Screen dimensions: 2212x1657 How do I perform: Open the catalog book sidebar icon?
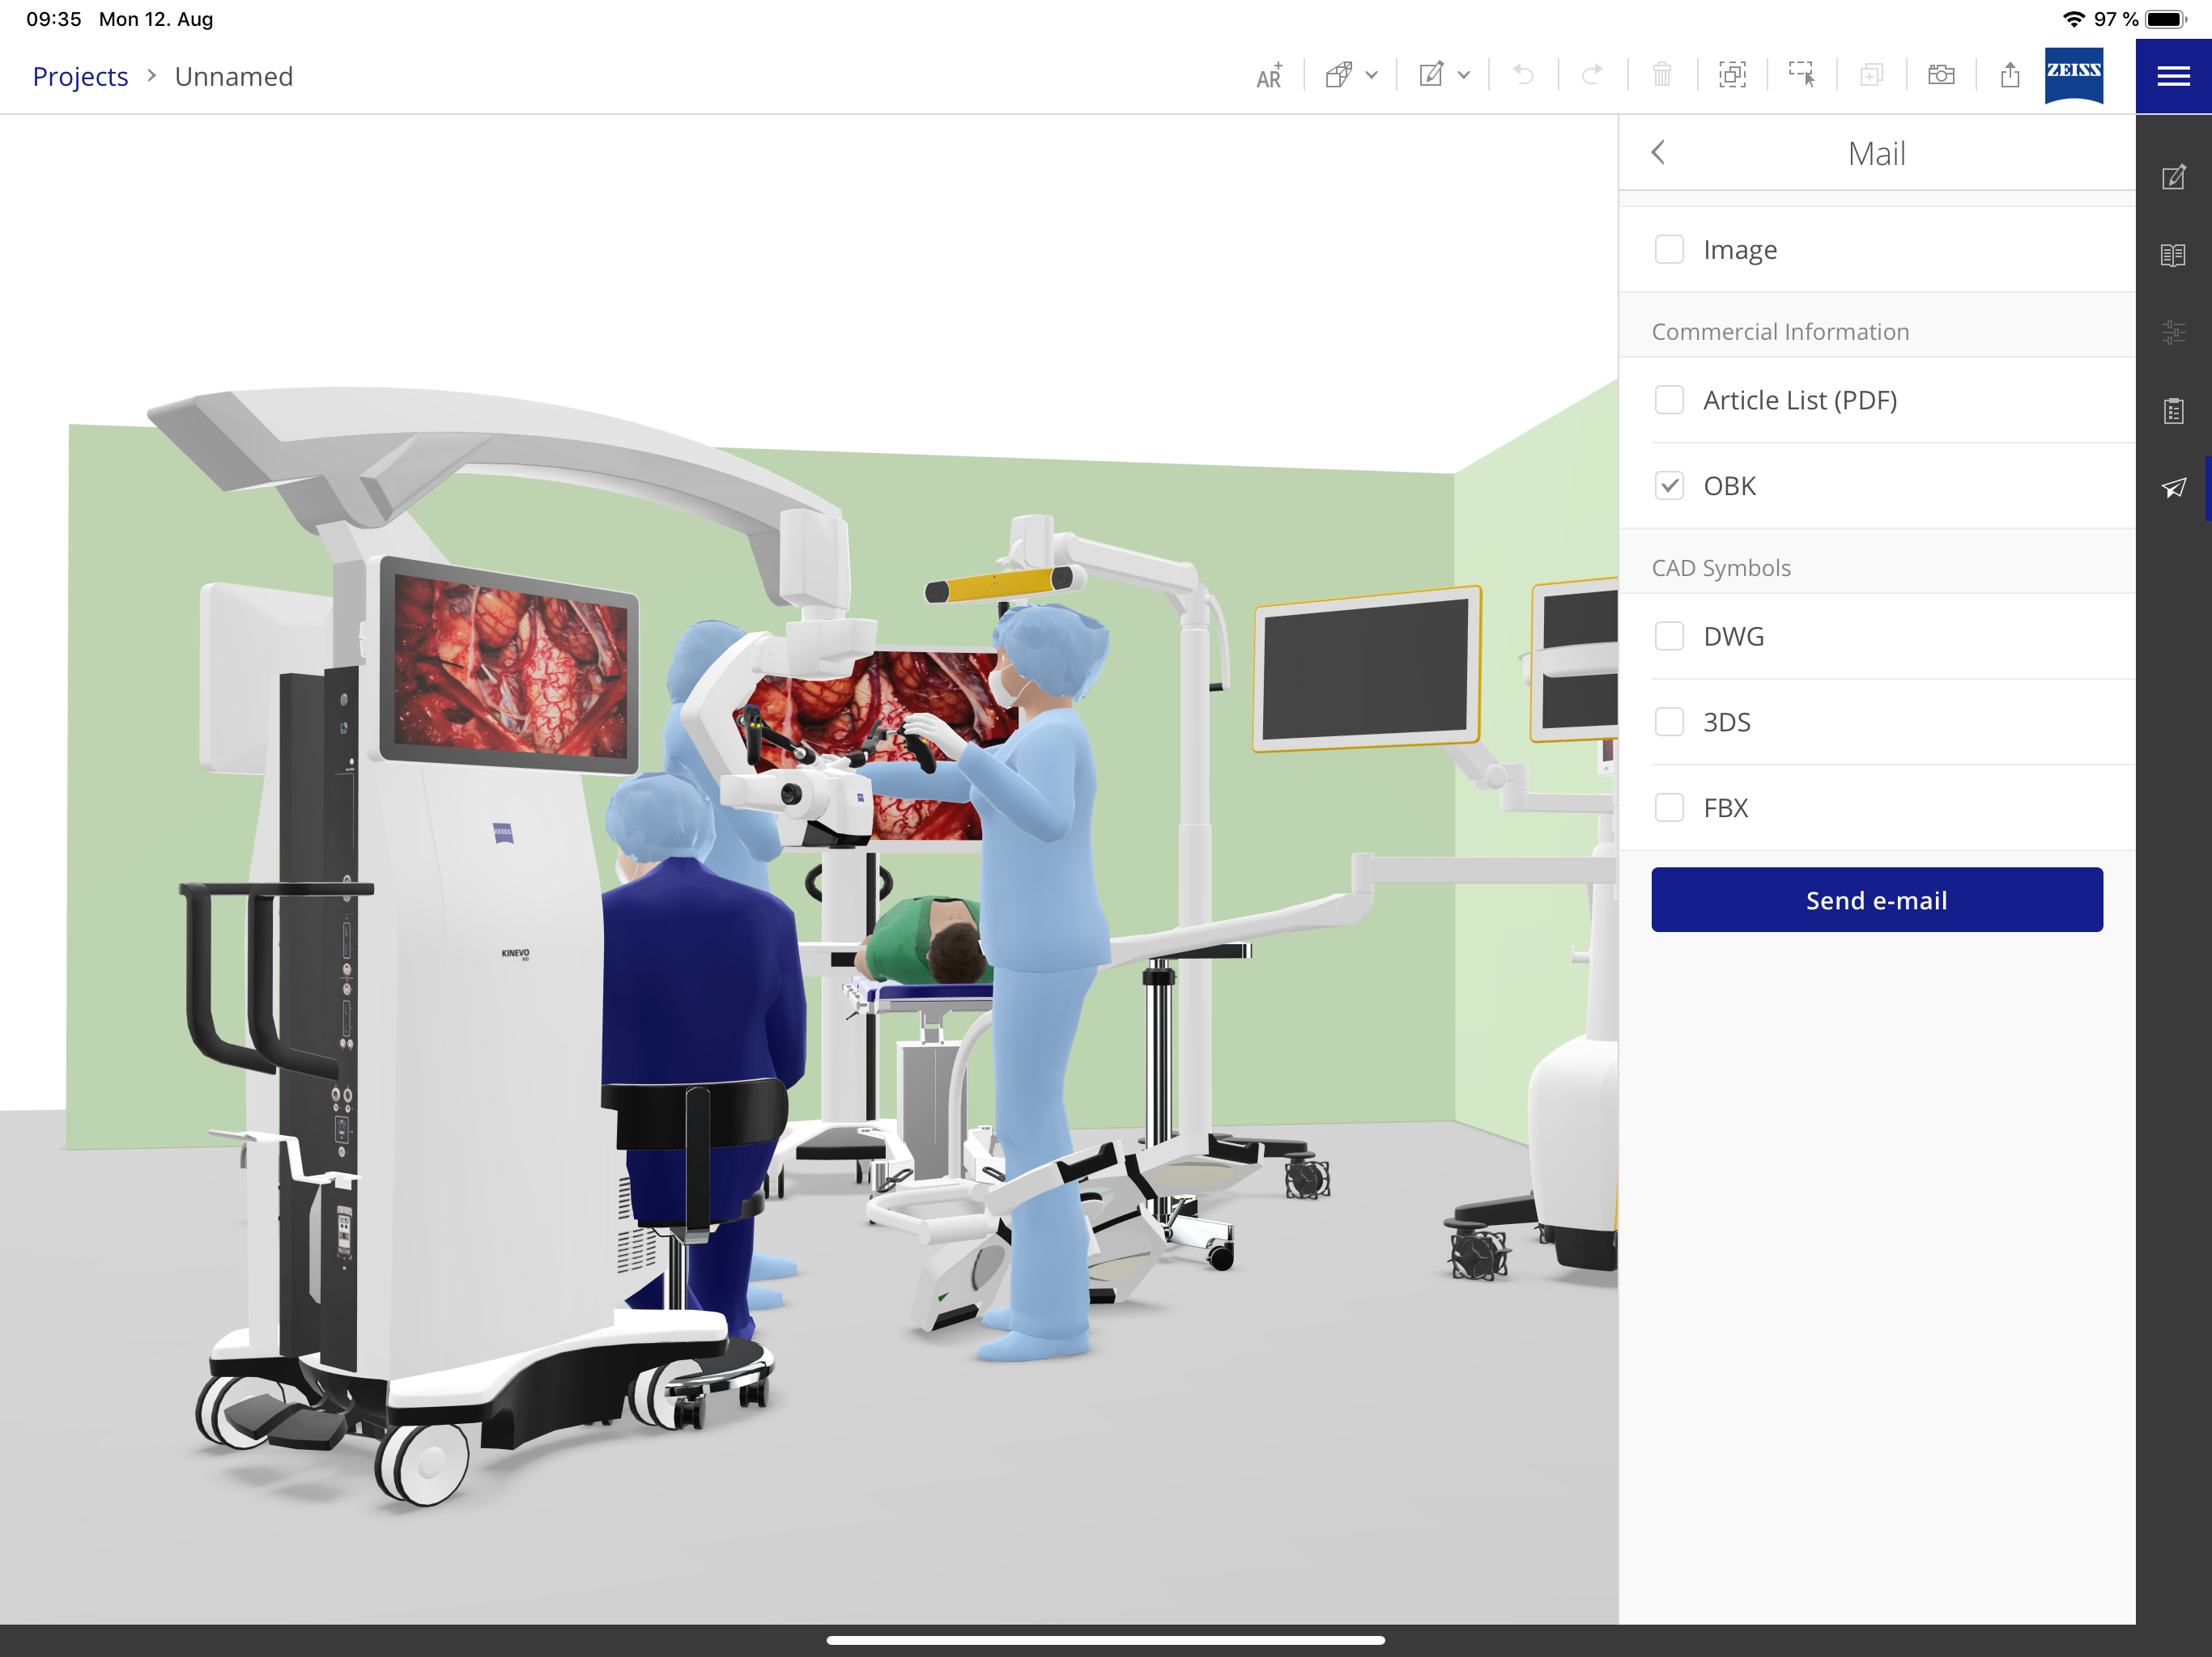tap(2174, 255)
